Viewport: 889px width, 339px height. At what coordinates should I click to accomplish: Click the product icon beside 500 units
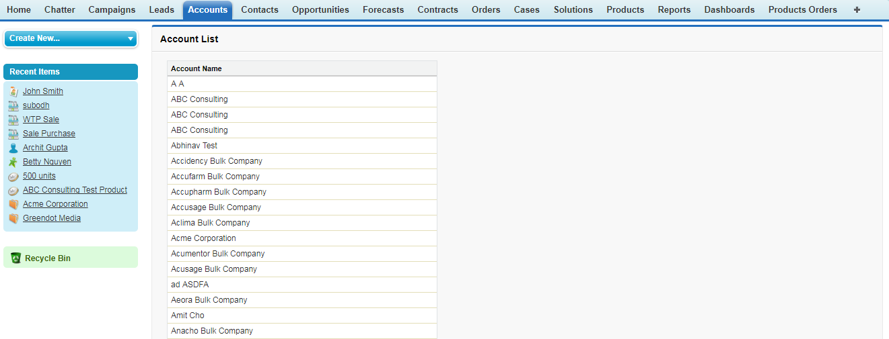pos(13,176)
